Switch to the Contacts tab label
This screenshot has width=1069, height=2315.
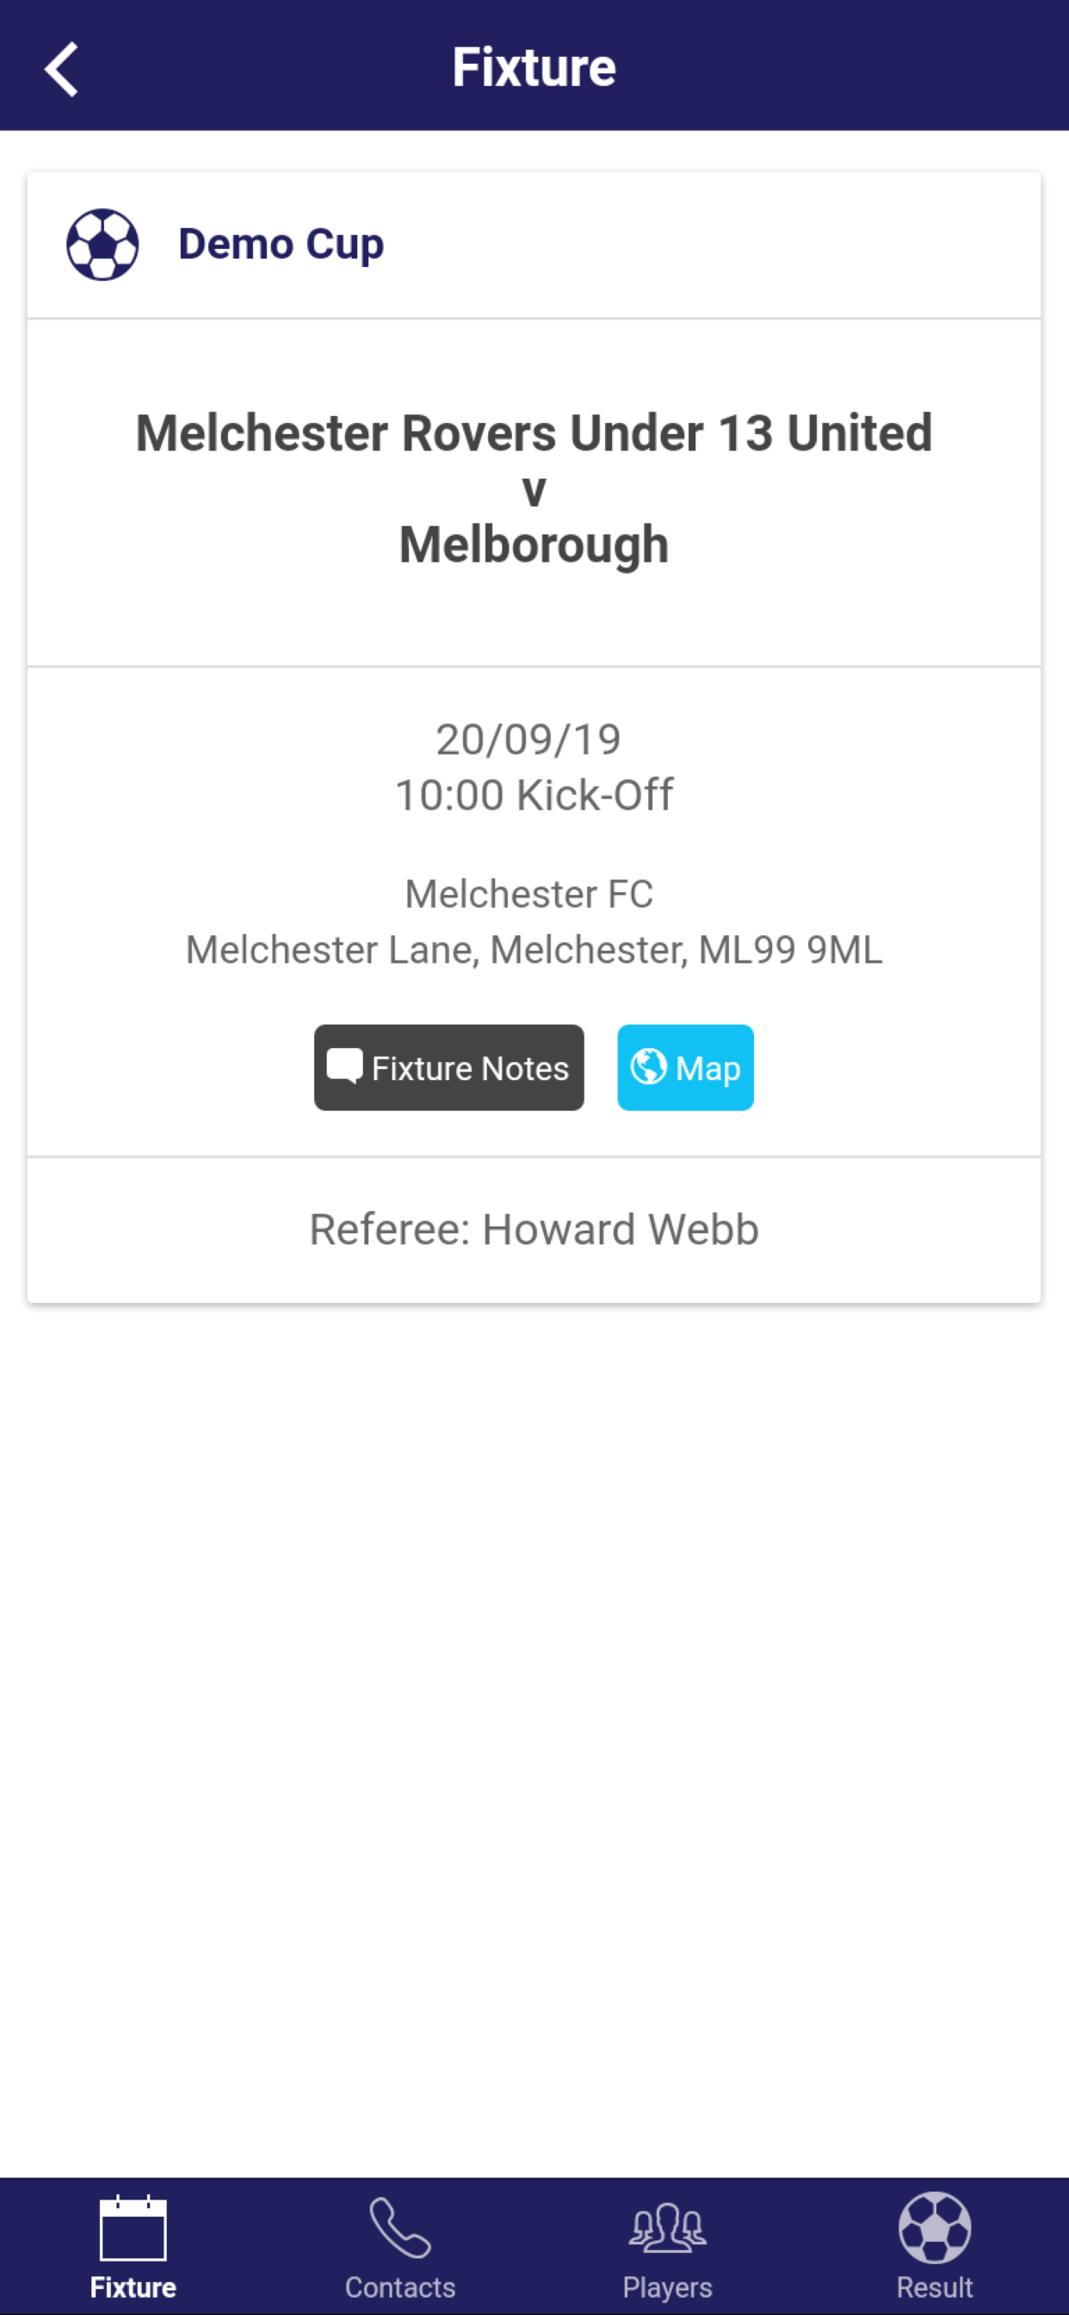[x=399, y=2287]
